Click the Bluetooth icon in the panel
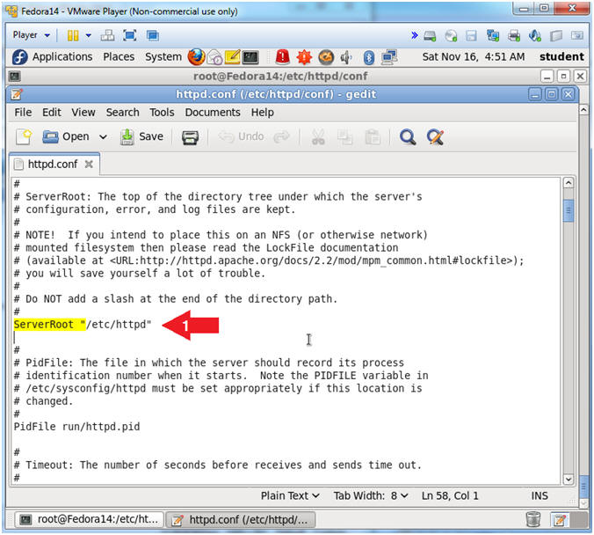Screen dimensions: 594x535 click(x=368, y=57)
